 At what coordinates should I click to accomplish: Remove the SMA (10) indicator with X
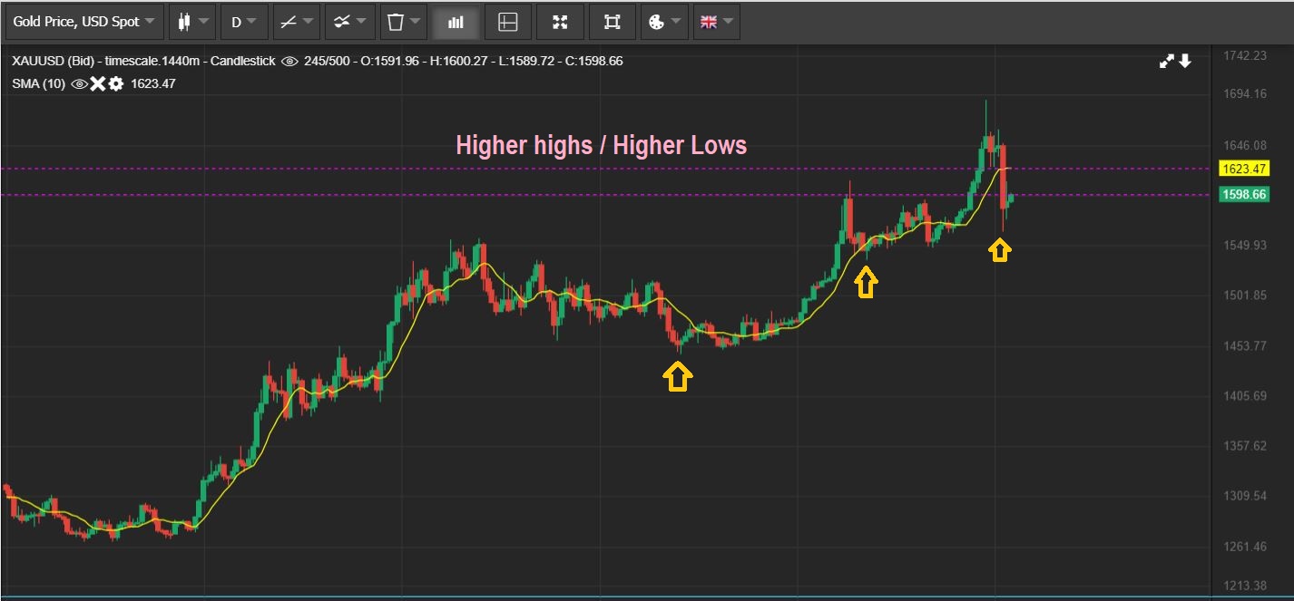coord(98,83)
